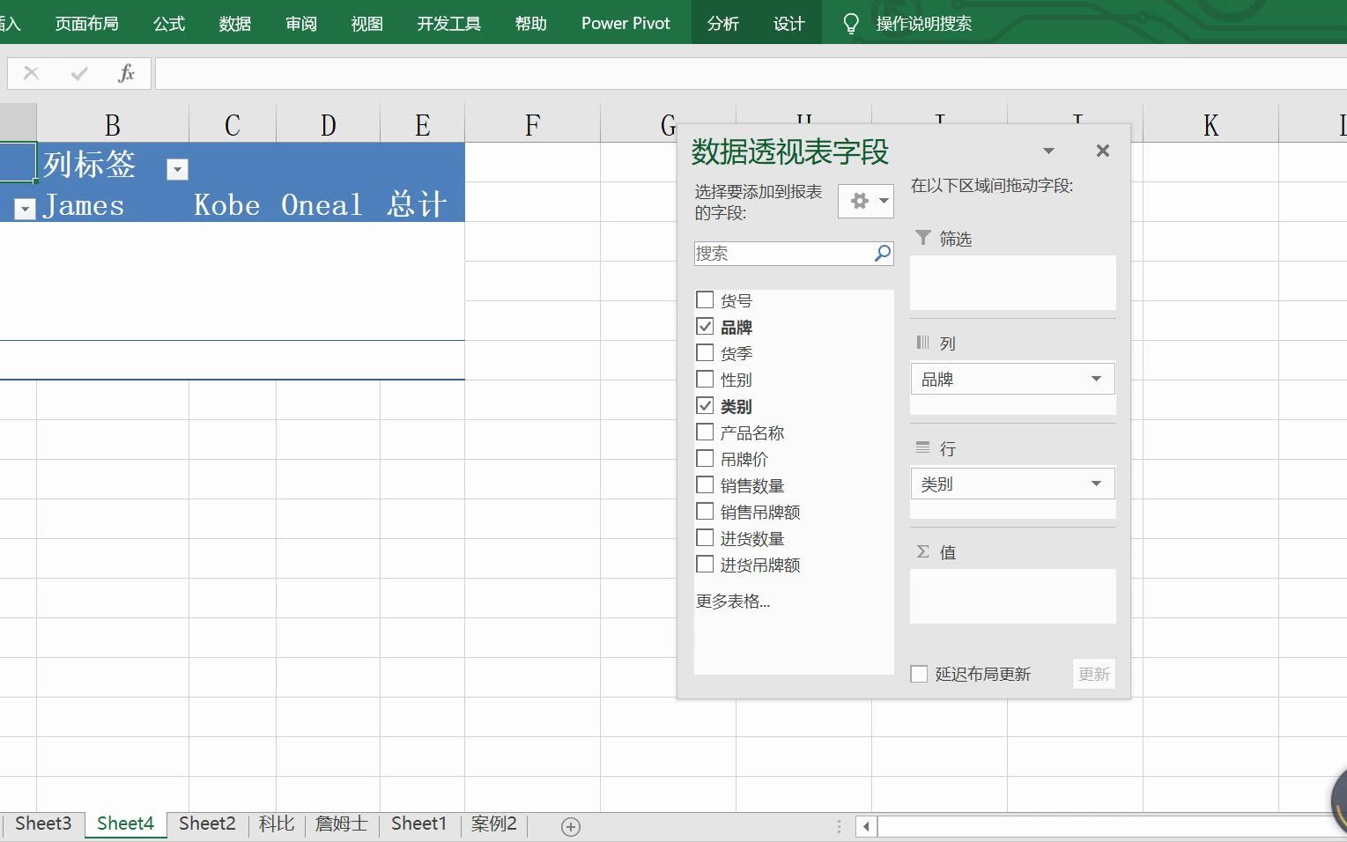The width and height of the screenshot is (1347, 842).
Task: Open the 帮助 ribbon tab
Action: click(531, 24)
